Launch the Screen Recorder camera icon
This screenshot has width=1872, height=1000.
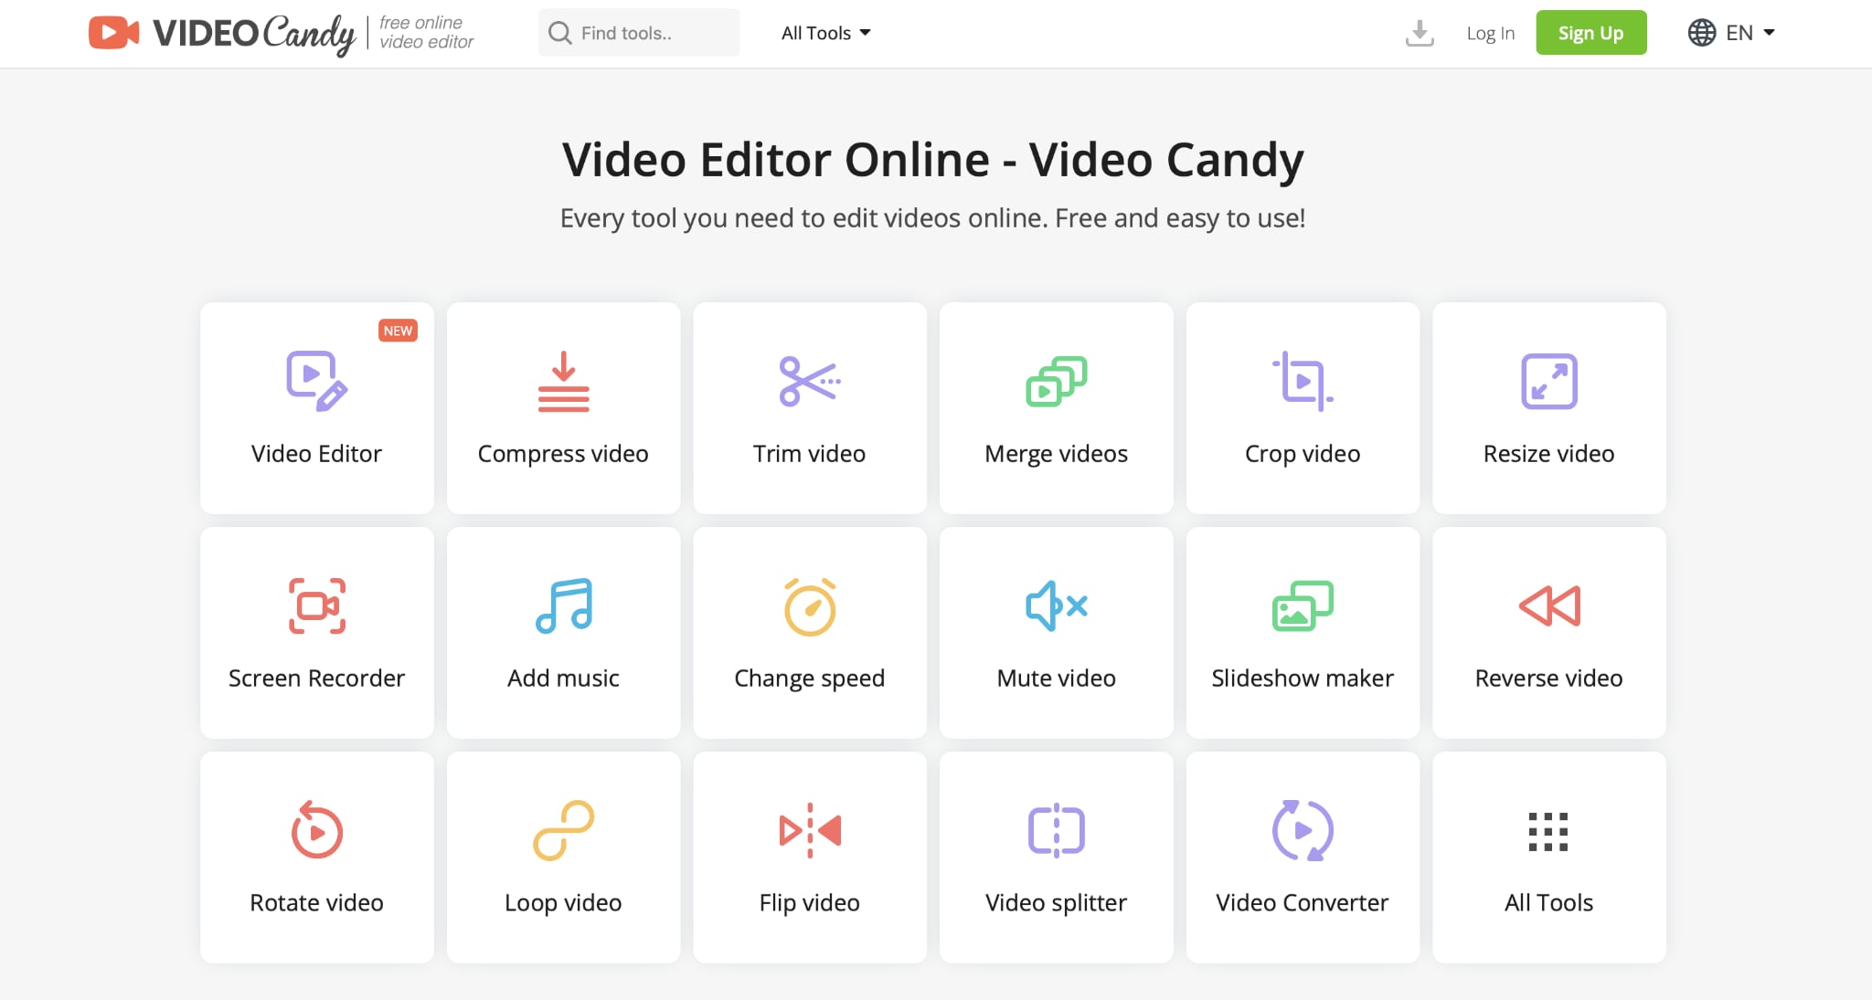coord(316,605)
